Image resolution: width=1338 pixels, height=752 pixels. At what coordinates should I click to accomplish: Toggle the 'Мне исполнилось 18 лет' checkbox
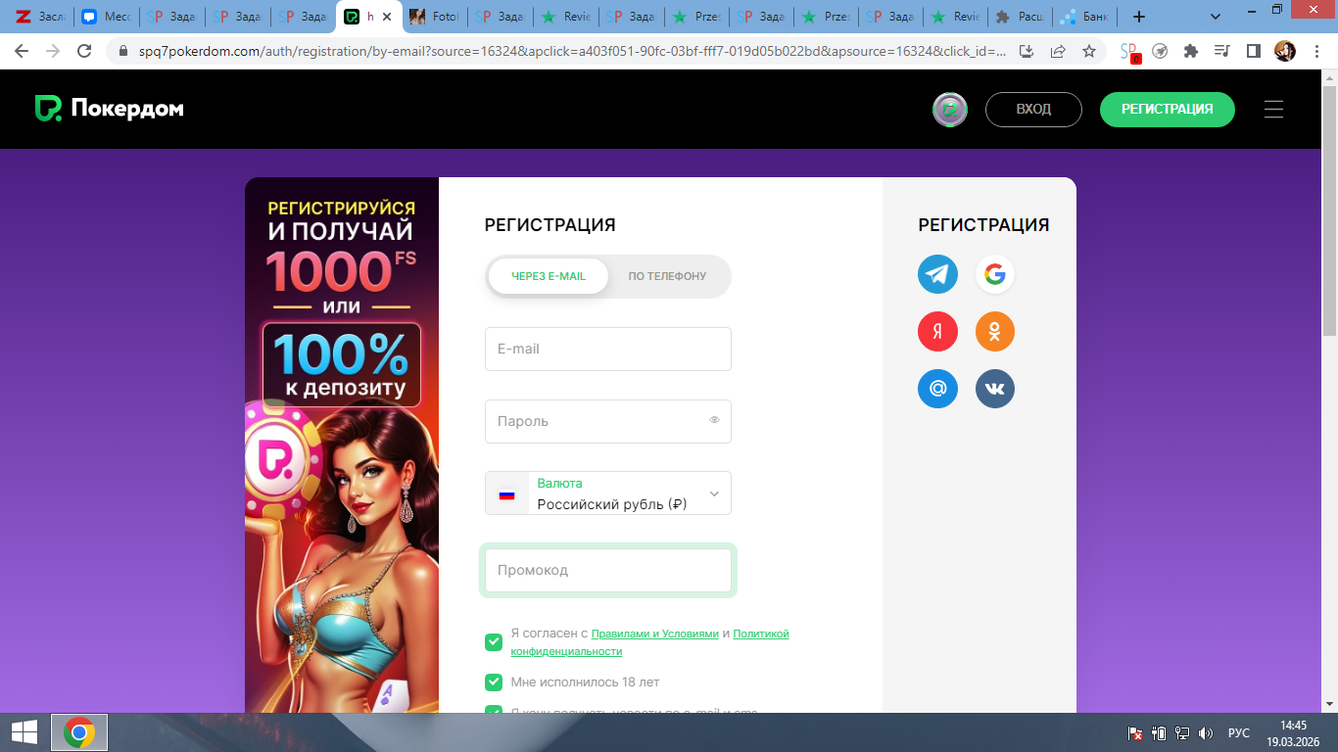[x=494, y=682]
